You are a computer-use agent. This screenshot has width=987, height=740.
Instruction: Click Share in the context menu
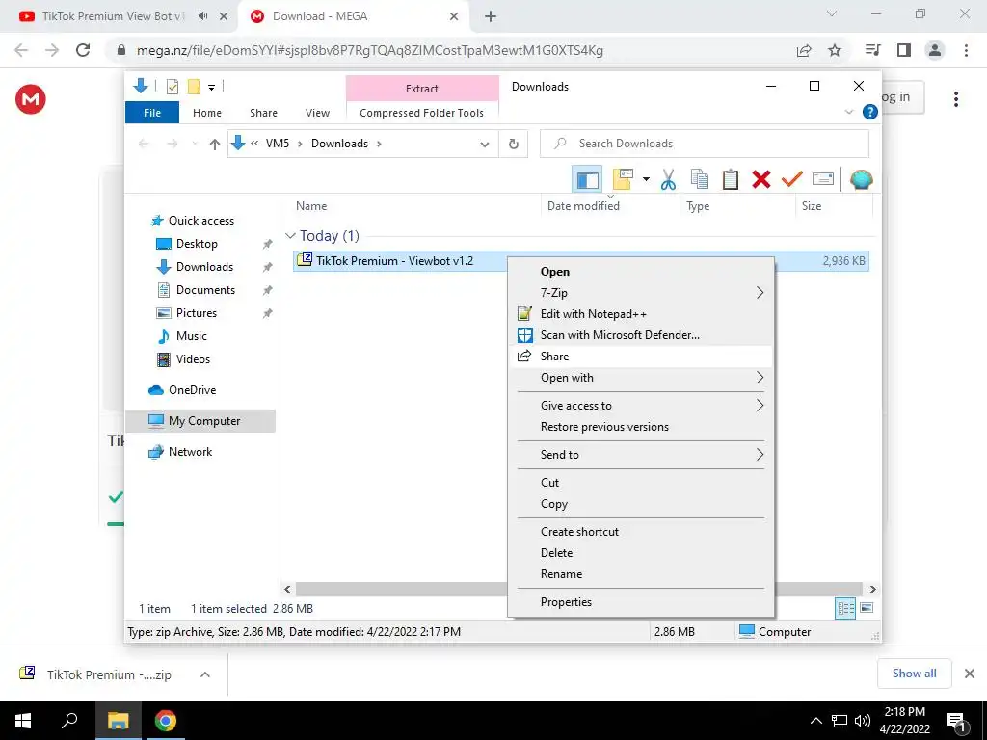coord(641,357)
